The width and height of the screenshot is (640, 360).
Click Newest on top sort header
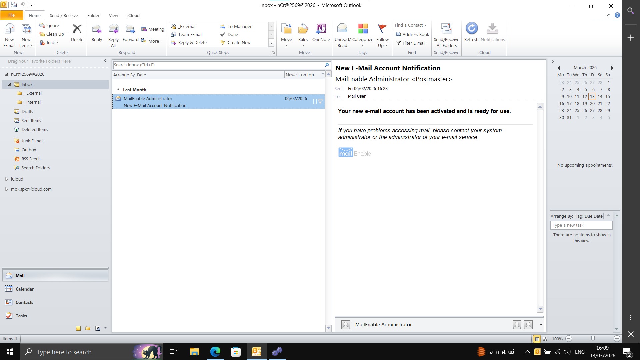300,75
